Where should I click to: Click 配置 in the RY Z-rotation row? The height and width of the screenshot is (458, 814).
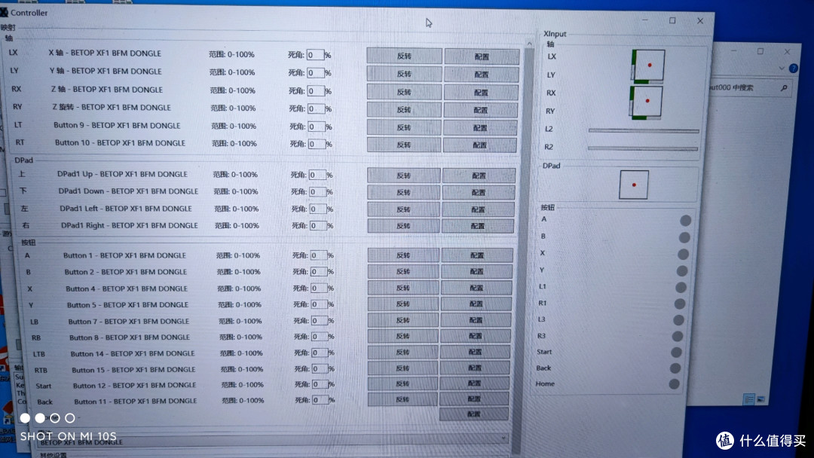click(480, 110)
